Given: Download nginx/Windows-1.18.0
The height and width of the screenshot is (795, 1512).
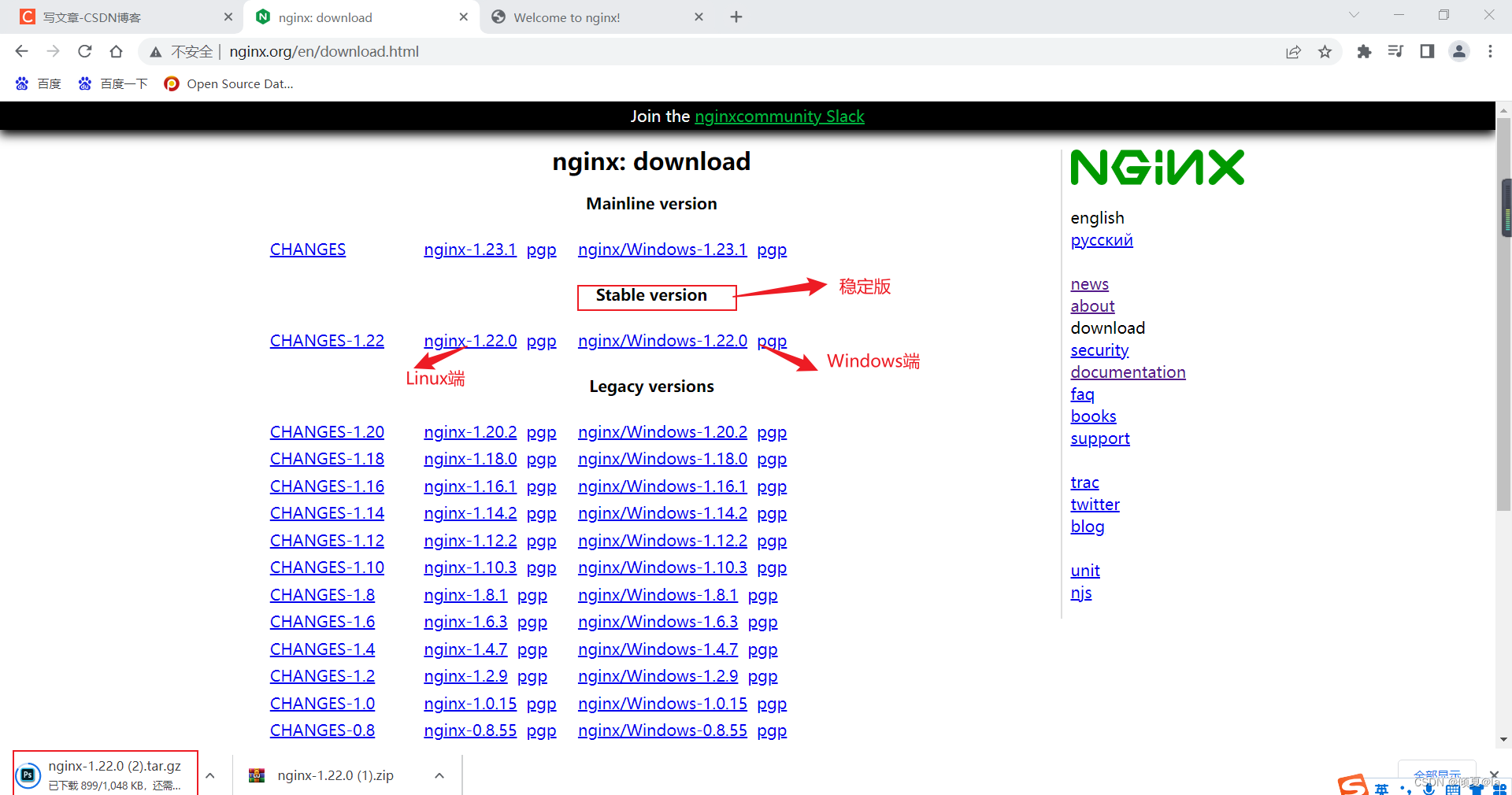Looking at the screenshot, I should coord(662,459).
